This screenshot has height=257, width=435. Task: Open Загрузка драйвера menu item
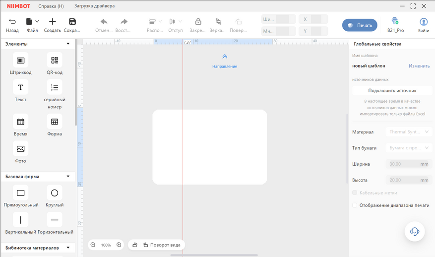click(94, 6)
